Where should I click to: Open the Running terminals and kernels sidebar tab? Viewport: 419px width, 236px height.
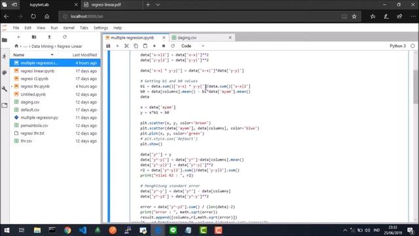(x=5, y=56)
